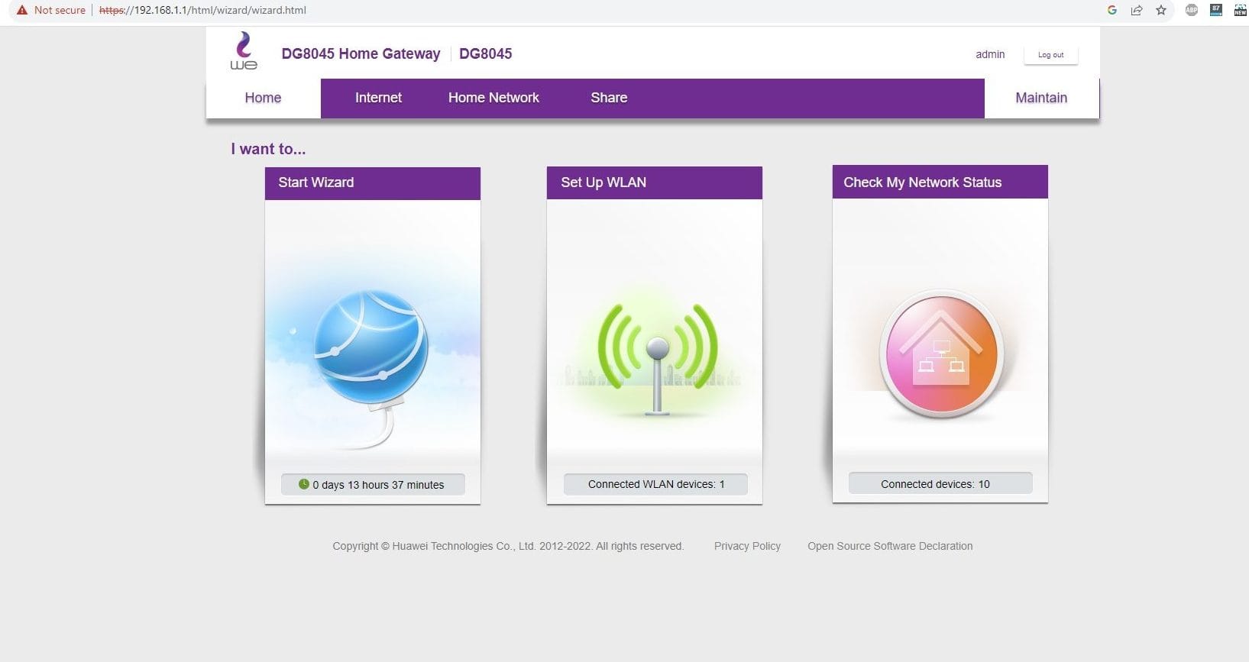The width and height of the screenshot is (1249, 662).
Task: Click the Connected devices: 10 status bar
Action: click(x=940, y=483)
